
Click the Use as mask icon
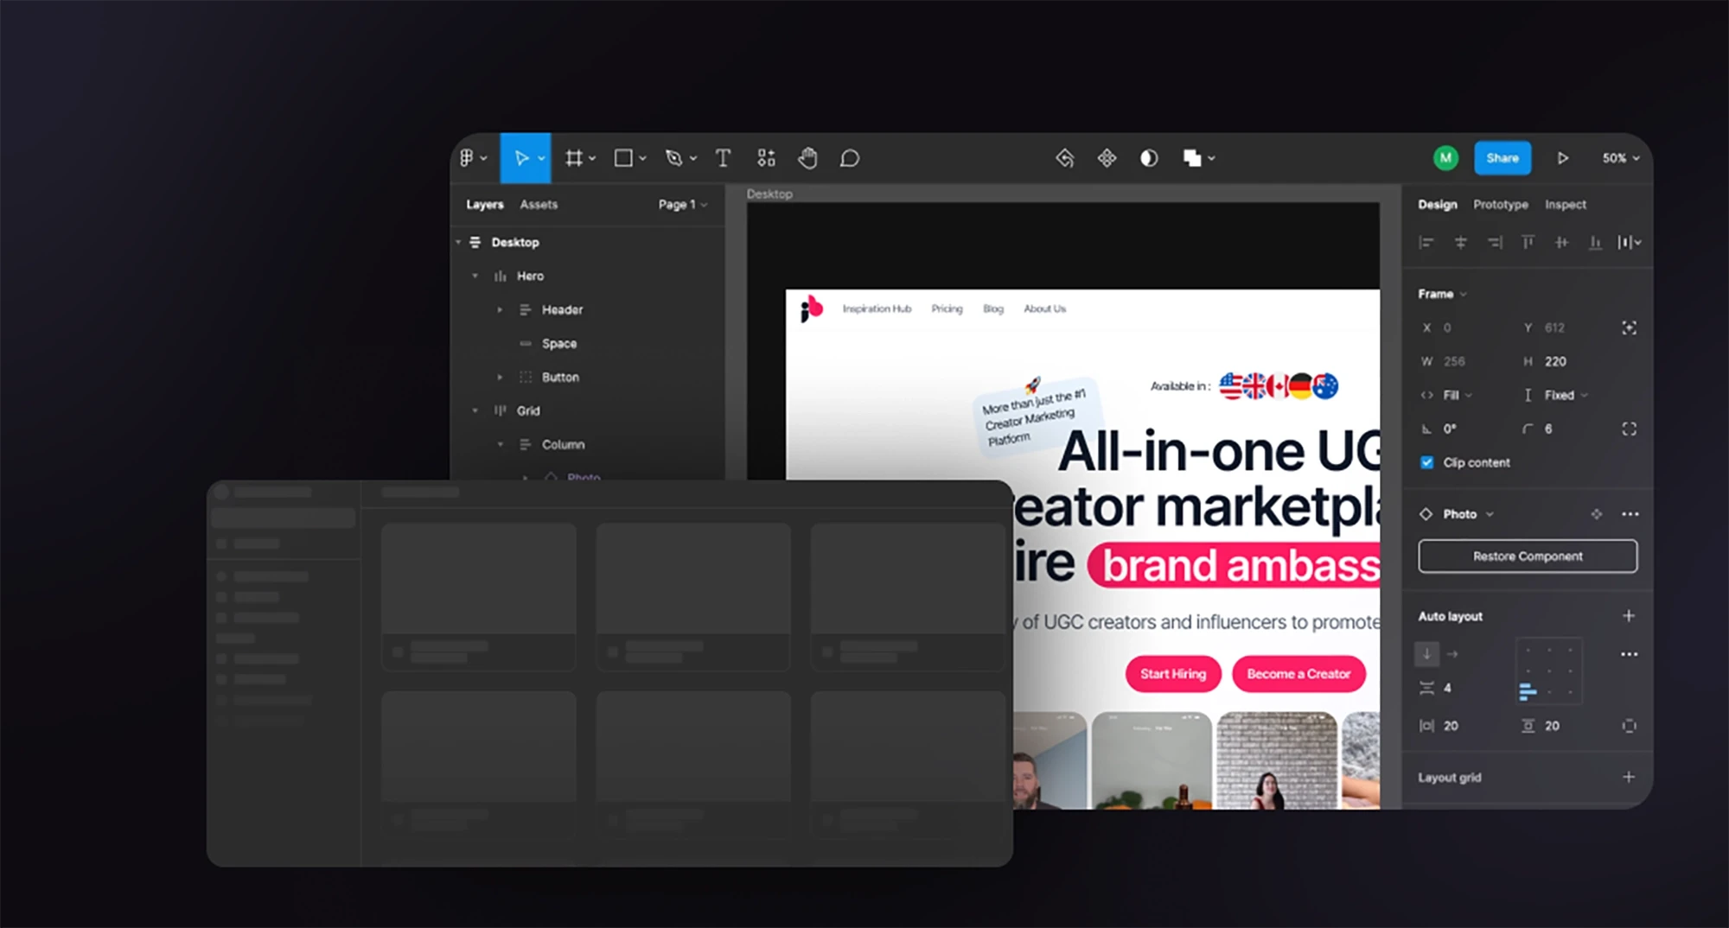click(x=1149, y=158)
